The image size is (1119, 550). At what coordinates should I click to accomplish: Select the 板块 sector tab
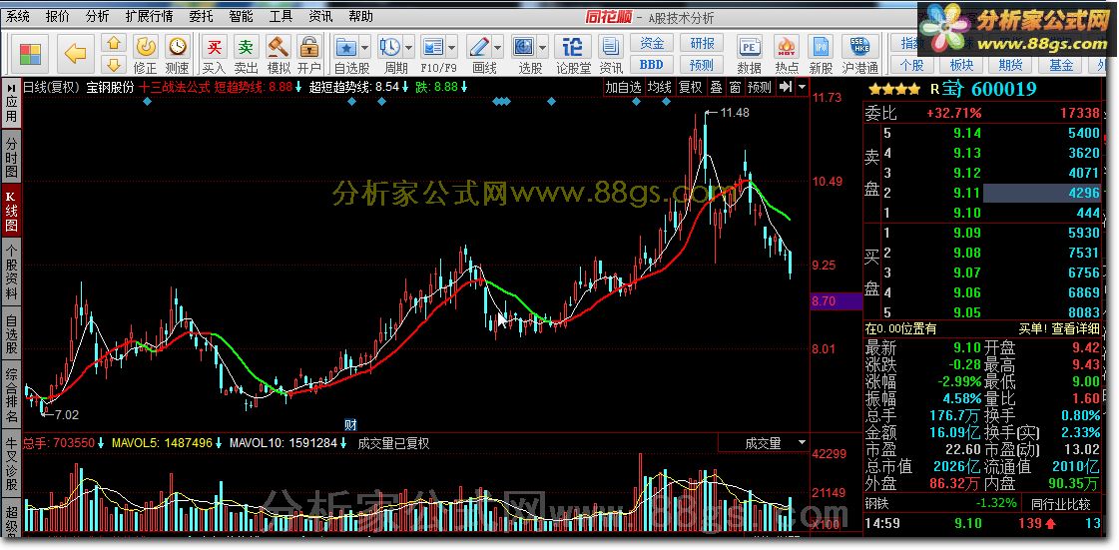click(x=961, y=65)
